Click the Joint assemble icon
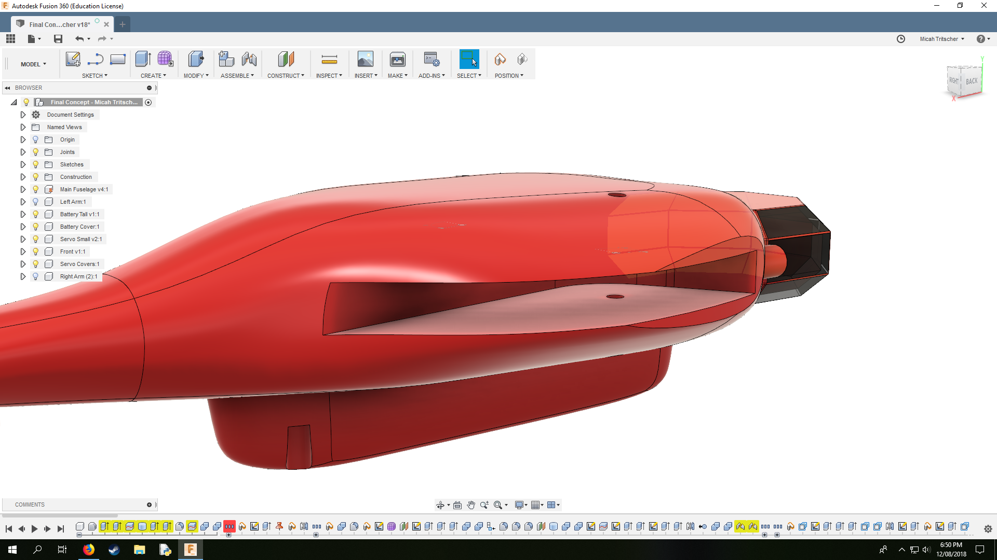The height and width of the screenshot is (560, 997). coord(249,60)
